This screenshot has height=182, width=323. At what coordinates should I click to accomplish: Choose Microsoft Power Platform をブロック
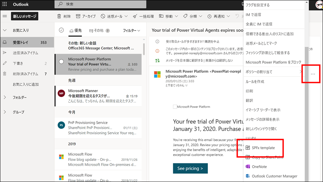tap(274, 62)
